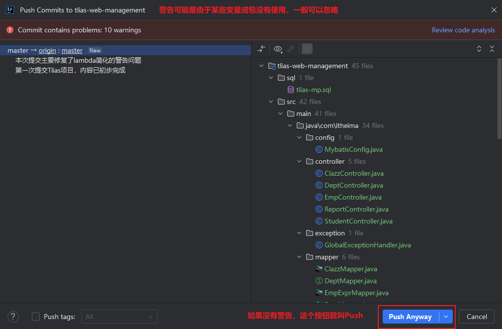The image size is (502, 329).
Task: Collapse the config folder chevron
Action: coord(299,137)
